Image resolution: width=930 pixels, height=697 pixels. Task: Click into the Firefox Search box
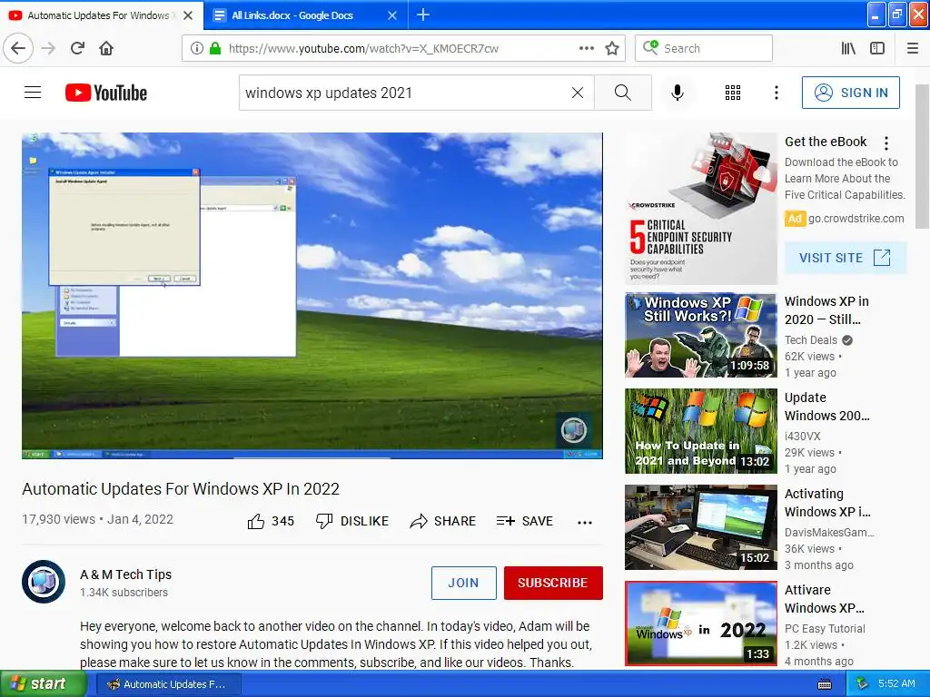[704, 48]
